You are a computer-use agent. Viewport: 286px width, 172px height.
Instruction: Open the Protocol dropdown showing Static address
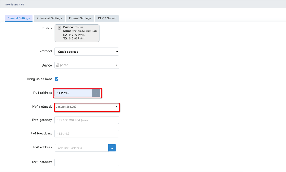86,52
